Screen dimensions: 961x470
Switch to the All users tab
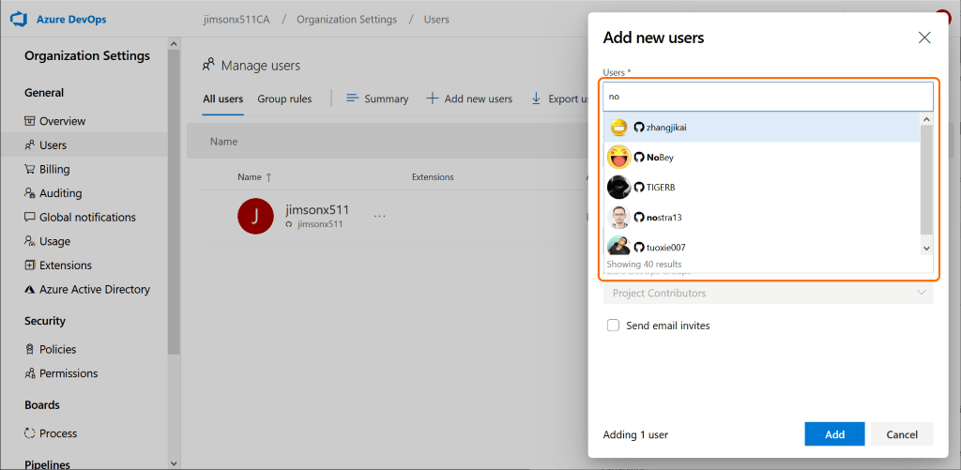pyautogui.click(x=223, y=99)
